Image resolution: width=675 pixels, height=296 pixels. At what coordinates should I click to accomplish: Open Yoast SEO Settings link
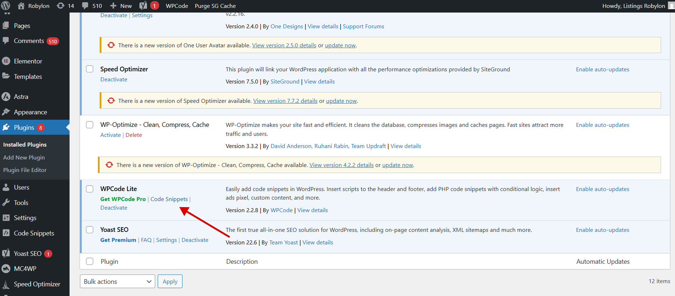point(166,240)
